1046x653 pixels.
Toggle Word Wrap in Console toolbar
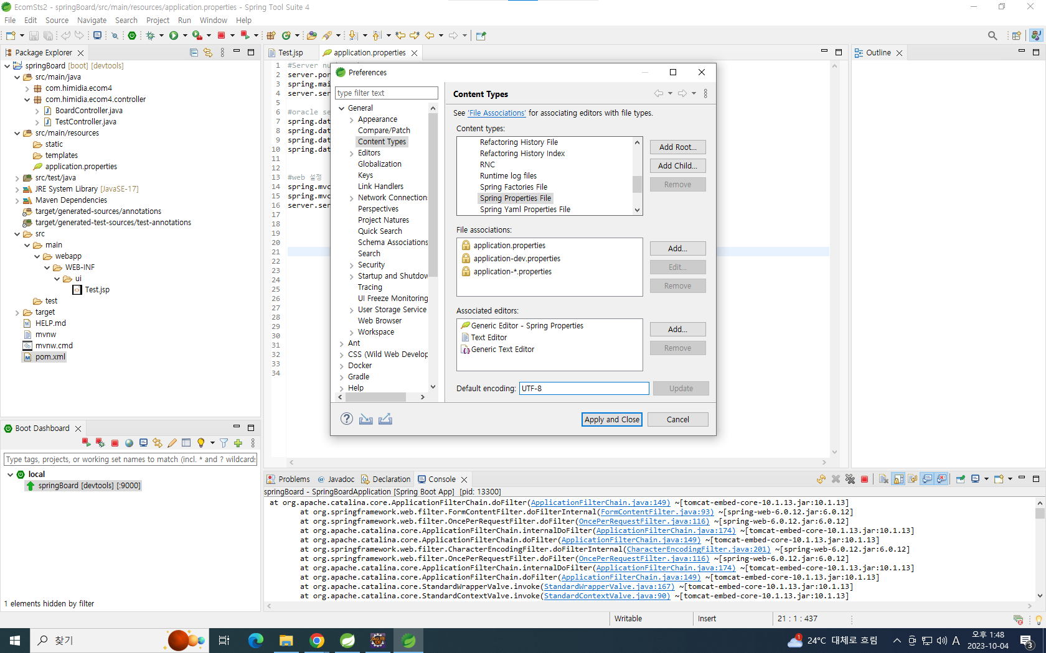(913, 479)
